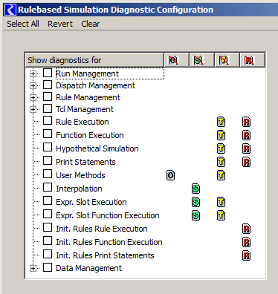Tick the Print Statements checkbox
Viewport: 278px width, 294px height.
(48, 161)
